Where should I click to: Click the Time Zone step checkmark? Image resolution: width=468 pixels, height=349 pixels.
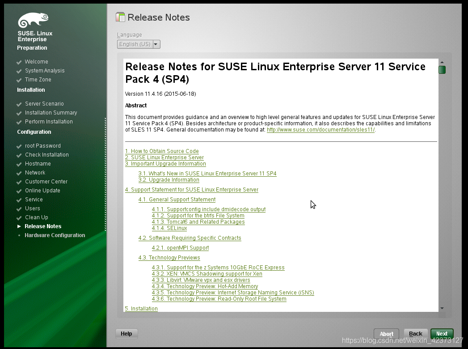(x=19, y=80)
